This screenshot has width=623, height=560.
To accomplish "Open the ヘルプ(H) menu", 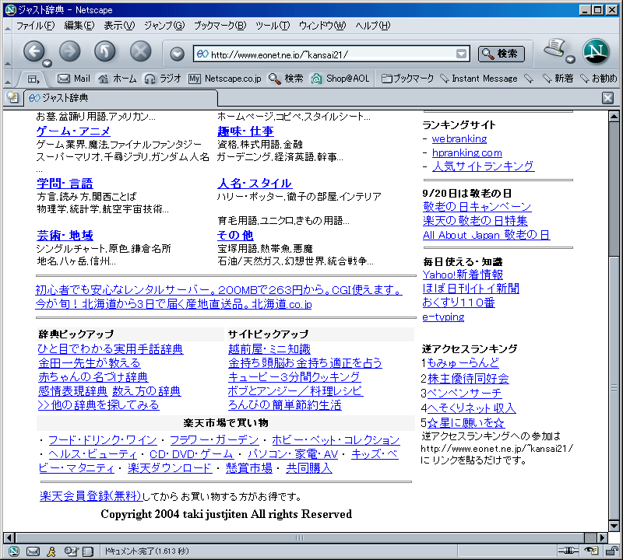I will click(373, 26).
